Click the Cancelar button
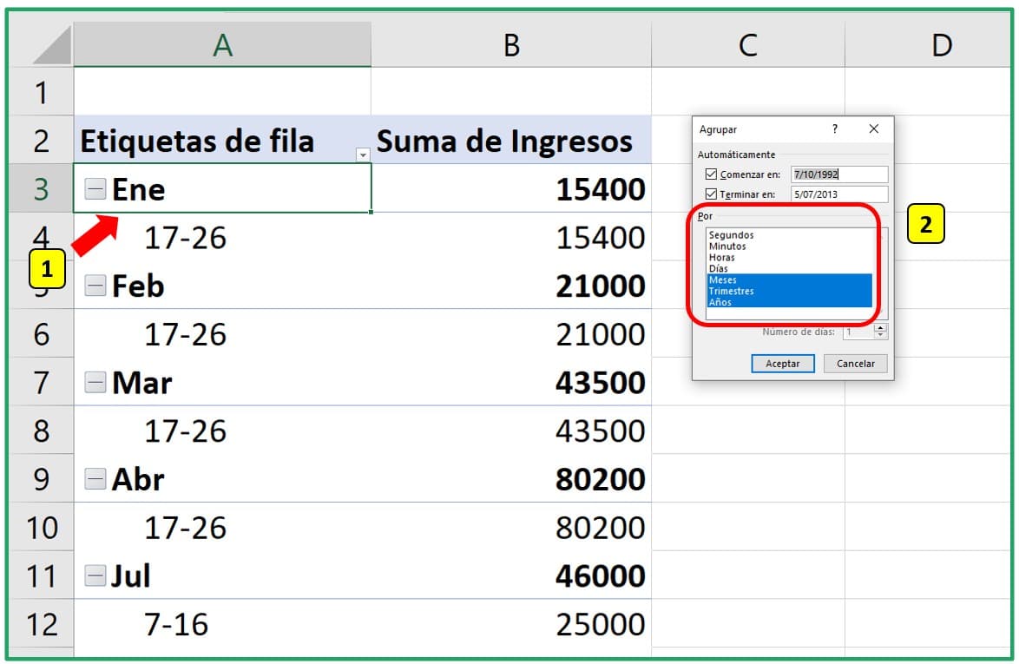1019x664 pixels. click(x=857, y=363)
